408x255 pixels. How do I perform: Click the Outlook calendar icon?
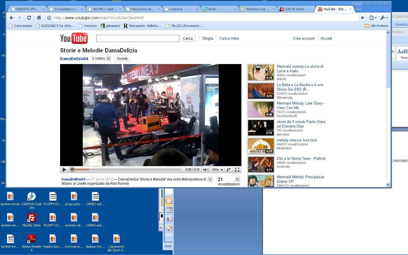tap(169, 210)
